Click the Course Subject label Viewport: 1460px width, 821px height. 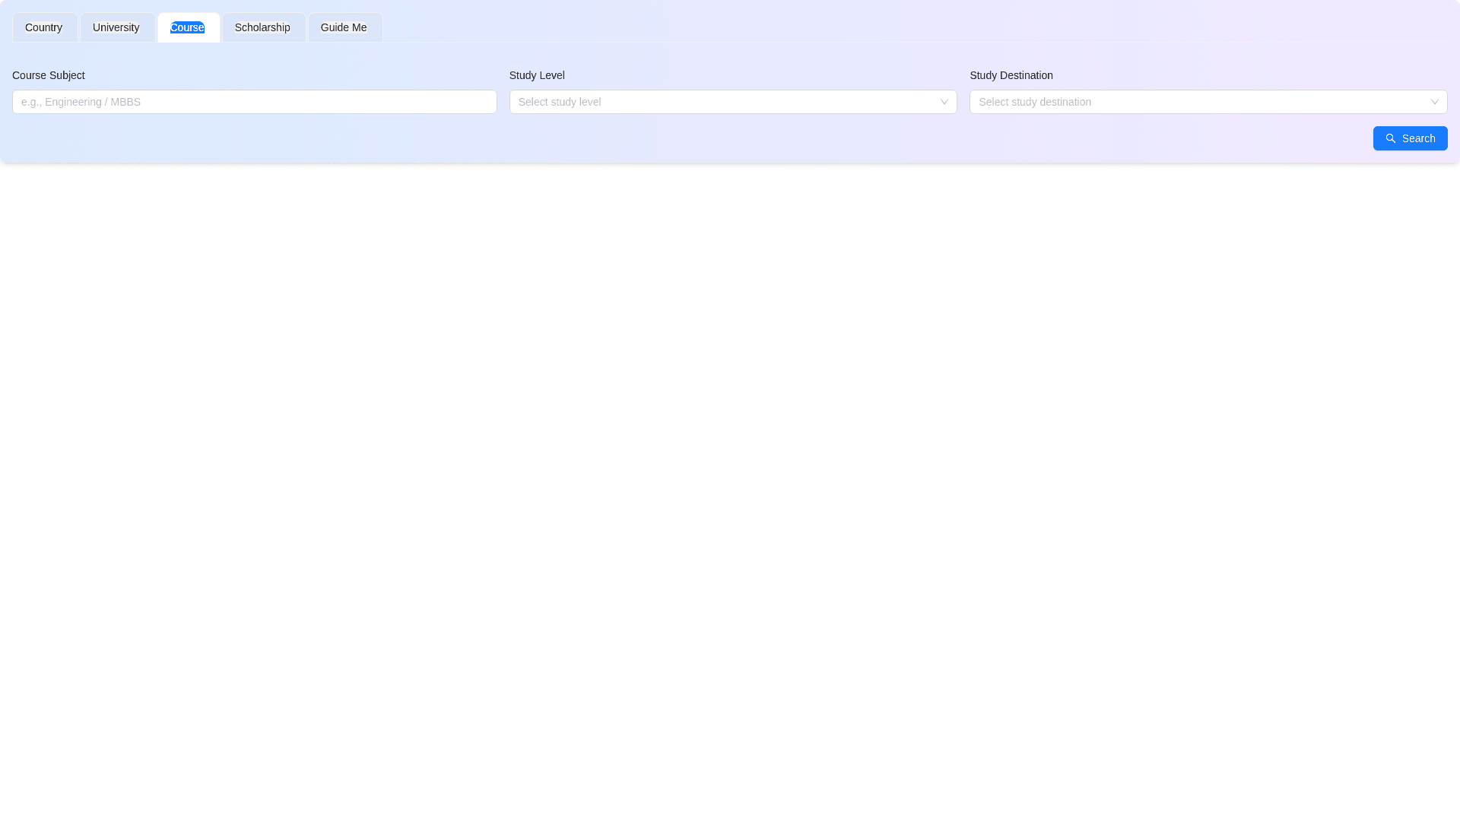pos(49,75)
